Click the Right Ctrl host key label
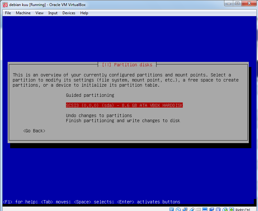Image resolution: width=258 pixels, height=211 pixels. point(243,209)
